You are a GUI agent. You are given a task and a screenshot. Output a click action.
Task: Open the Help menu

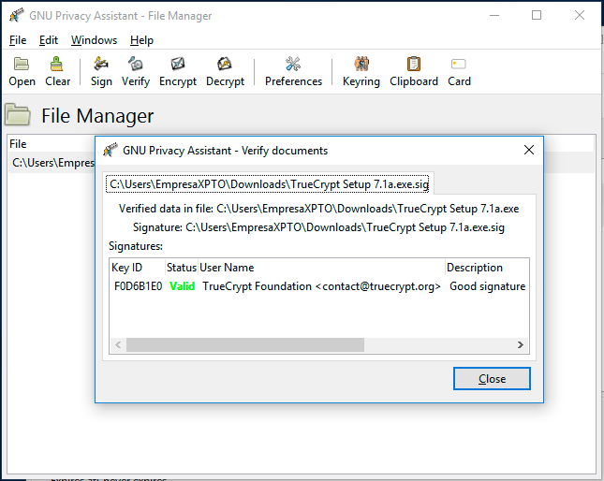tap(141, 40)
